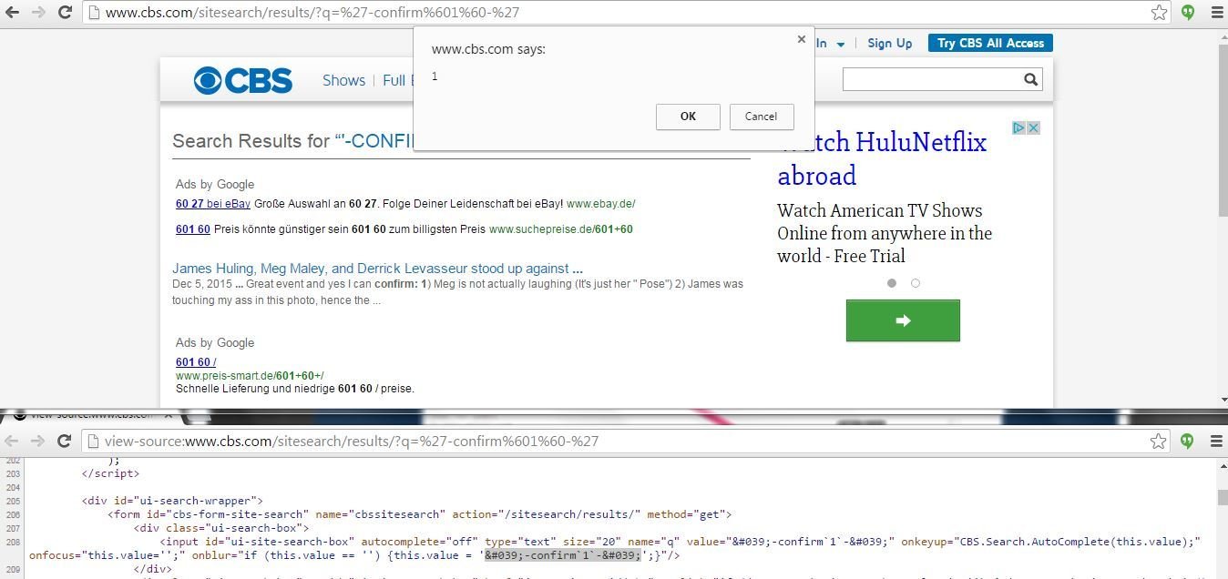
Task: Open the Chrome menu in top browser window
Action: click(x=1216, y=13)
